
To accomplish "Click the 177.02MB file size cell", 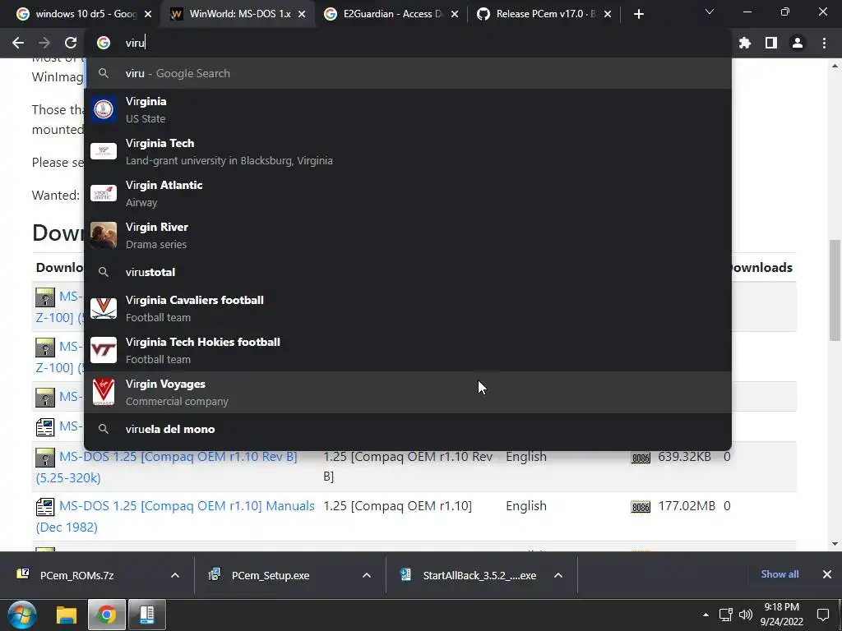I will pyautogui.click(x=687, y=506).
